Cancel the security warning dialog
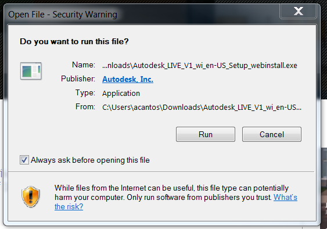 271,134
